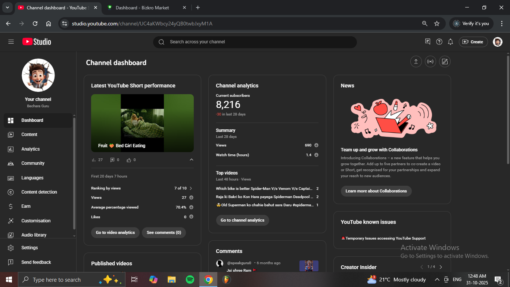The width and height of the screenshot is (510, 287).
Task: Click the YouTube Studio logo
Action: click(x=37, y=42)
